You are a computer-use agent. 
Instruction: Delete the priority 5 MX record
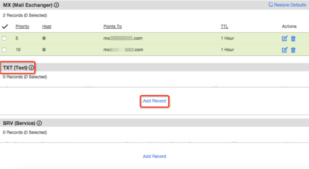click(293, 38)
